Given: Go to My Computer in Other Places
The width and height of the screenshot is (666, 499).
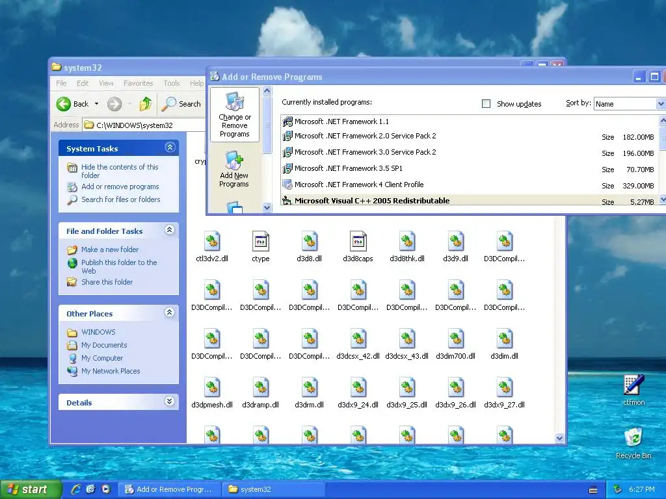Looking at the screenshot, I should [x=102, y=358].
